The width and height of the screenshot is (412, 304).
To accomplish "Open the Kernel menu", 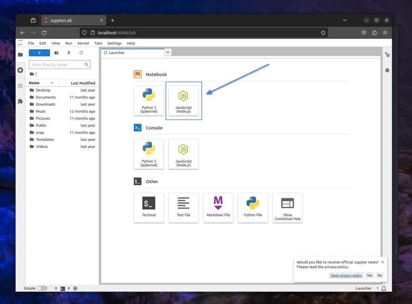I will (x=83, y=43).
